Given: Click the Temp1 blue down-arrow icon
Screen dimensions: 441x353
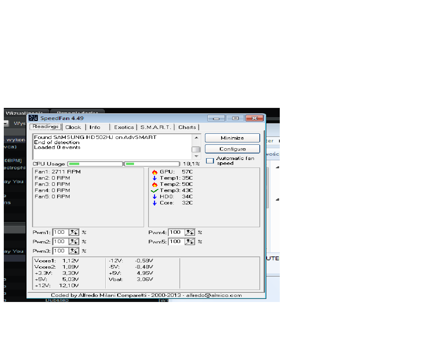Looking at the screenshot, I should tap(155, 178).
